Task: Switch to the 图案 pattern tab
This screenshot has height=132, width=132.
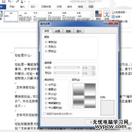Action: [x=68, y=31]
